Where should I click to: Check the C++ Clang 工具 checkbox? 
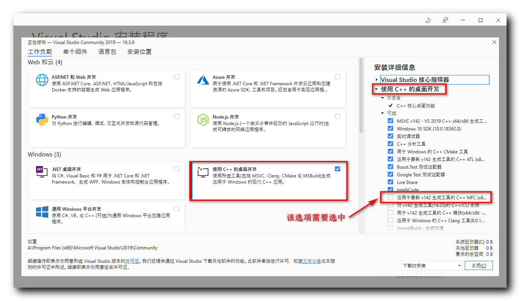(390, 220)
